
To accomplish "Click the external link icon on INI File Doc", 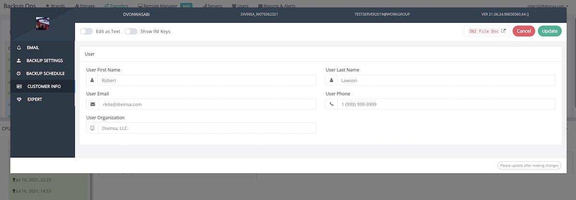I will pyautogui.click(x=504, y=31).
